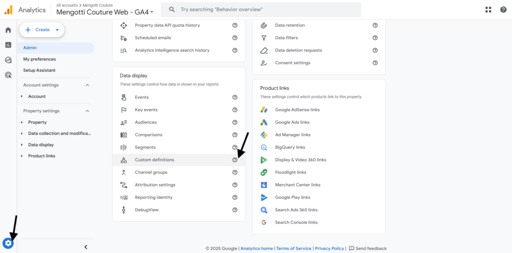The height and width of the screenshot is (253, 512).
Task: Open the Advertising icon in left rail
Action: 8,75
